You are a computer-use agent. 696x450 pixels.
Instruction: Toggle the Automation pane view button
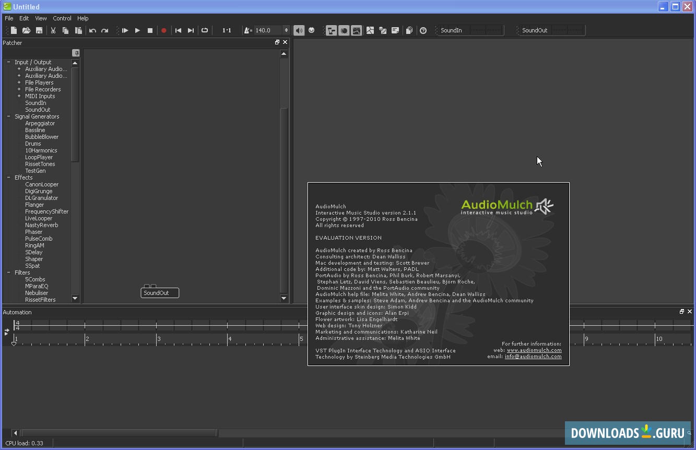(x=357, y=31)
